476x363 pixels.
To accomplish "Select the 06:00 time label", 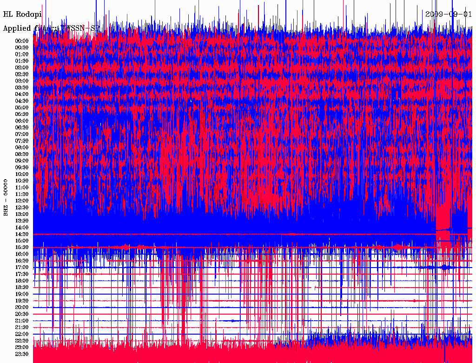I will [x=22, y=121].
